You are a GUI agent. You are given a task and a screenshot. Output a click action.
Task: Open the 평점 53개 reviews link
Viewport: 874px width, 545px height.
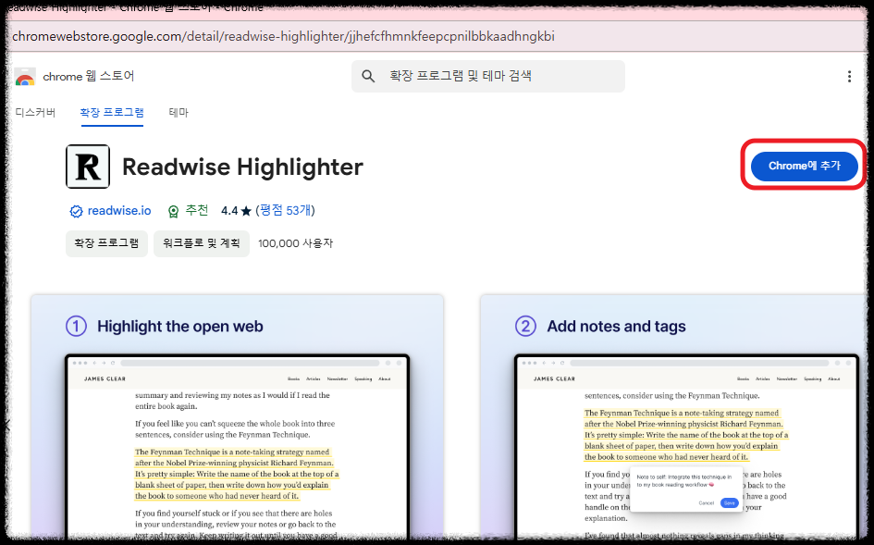(x=286, y=210)
